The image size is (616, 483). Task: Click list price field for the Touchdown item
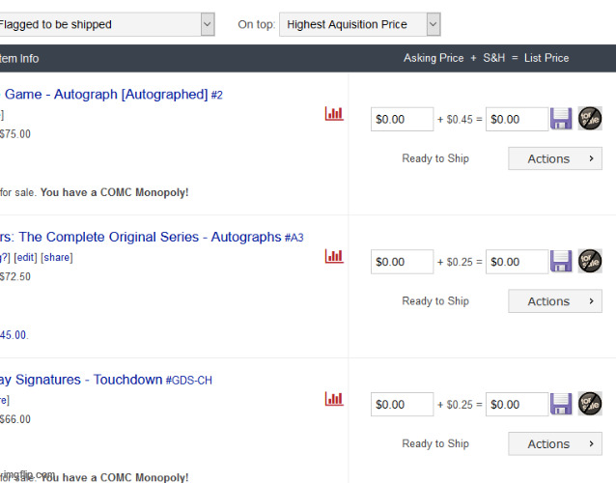coord(517,405)
